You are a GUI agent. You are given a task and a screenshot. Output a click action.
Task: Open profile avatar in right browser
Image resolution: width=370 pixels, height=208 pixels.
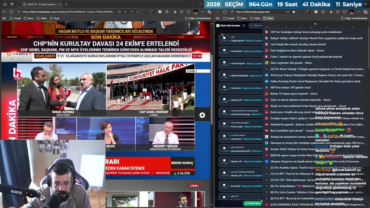click(x=351, y=12)
